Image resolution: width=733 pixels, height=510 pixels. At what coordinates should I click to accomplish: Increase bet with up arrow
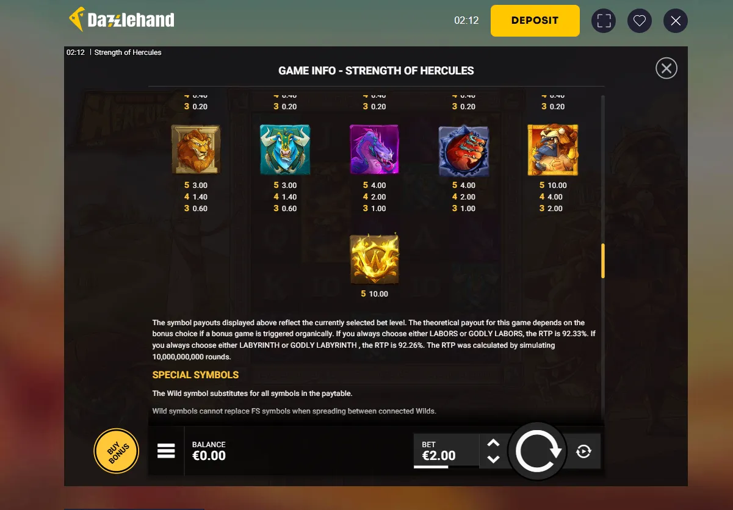click(x=494, y=443)
